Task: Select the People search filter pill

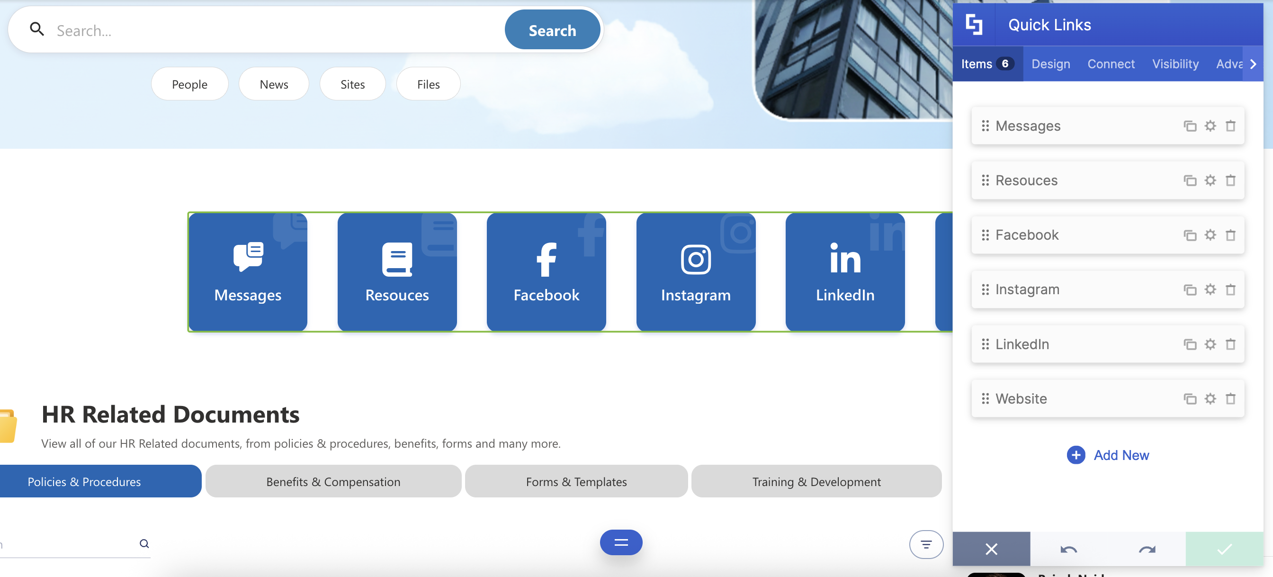Action: coord(189,84)
